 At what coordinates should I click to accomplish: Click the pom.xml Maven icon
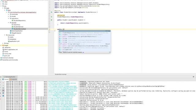click(3, 56)
